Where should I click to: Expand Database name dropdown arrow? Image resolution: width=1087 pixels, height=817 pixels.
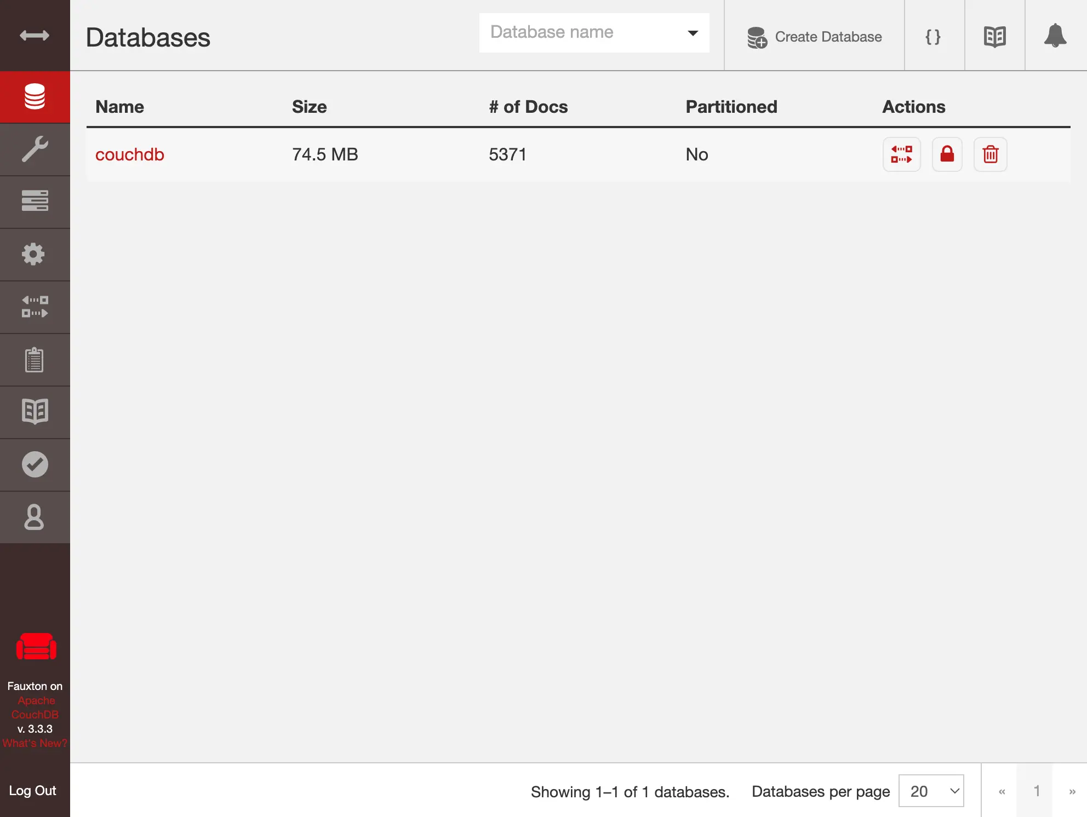[693, 33]
